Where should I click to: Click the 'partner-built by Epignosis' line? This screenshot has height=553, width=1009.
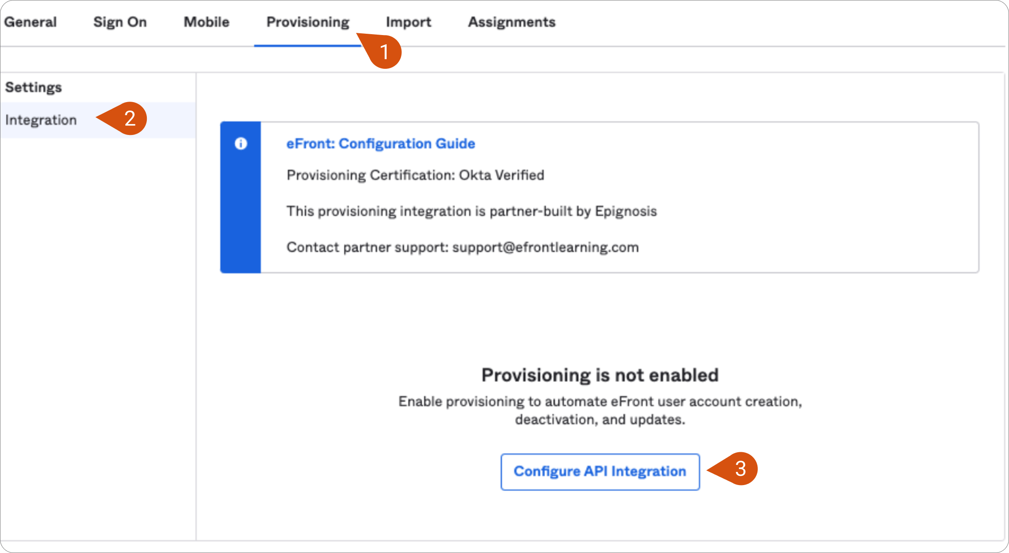[x=472, y=211]
